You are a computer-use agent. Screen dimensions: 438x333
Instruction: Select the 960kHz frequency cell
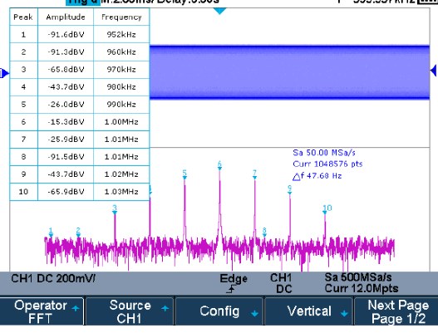click(121, 52)
